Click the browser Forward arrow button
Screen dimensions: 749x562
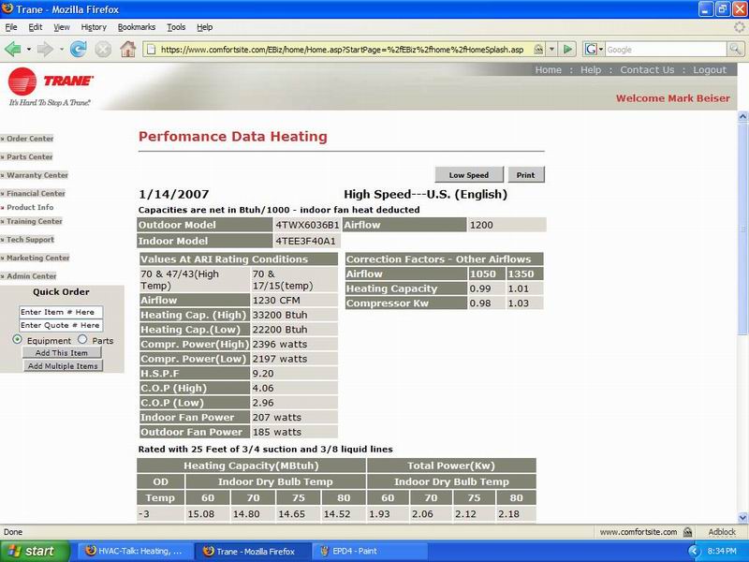(x=43, y=49)
